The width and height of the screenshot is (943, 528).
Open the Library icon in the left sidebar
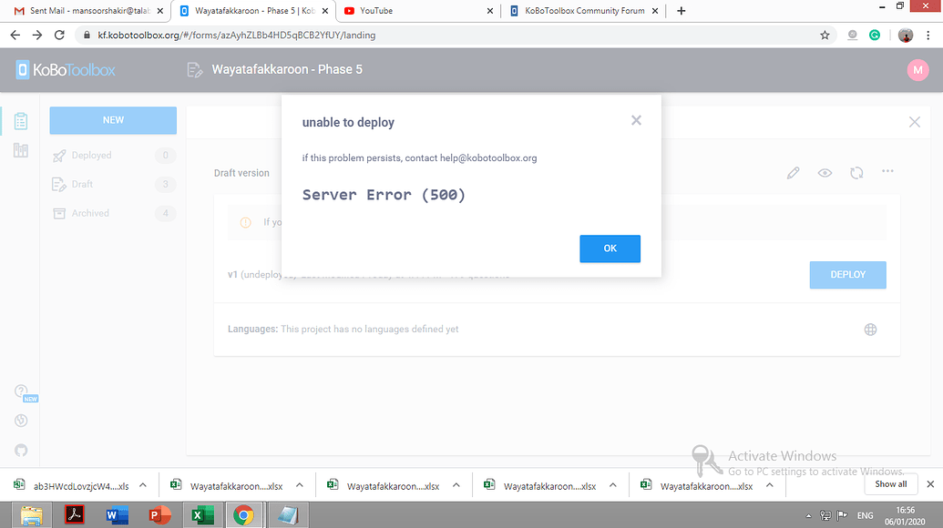[21, 149]
